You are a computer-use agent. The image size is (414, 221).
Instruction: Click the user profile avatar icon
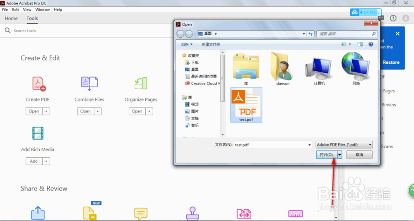click(x=406, y=18)
